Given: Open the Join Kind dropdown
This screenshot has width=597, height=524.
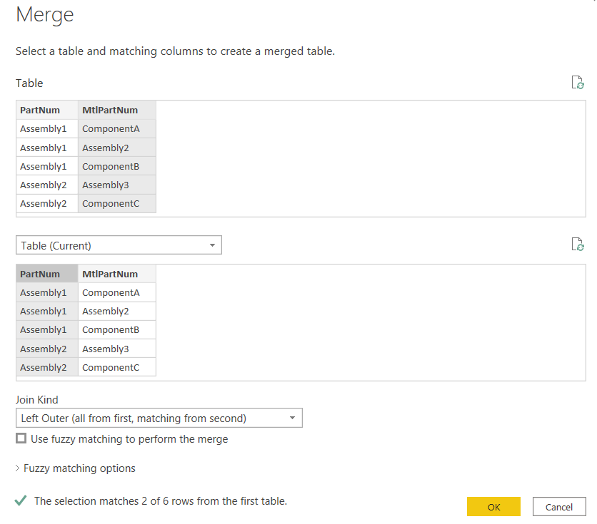Looking at the screenshot, I should point(159,418).
